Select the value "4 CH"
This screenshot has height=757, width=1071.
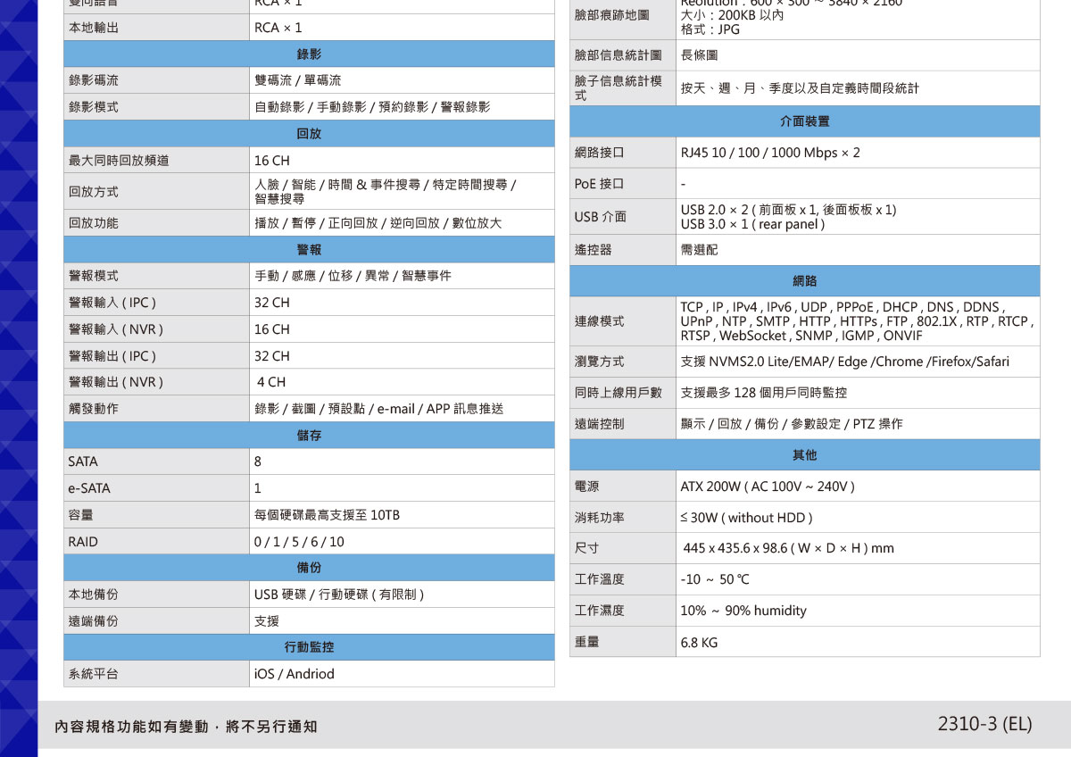[271, 382]
